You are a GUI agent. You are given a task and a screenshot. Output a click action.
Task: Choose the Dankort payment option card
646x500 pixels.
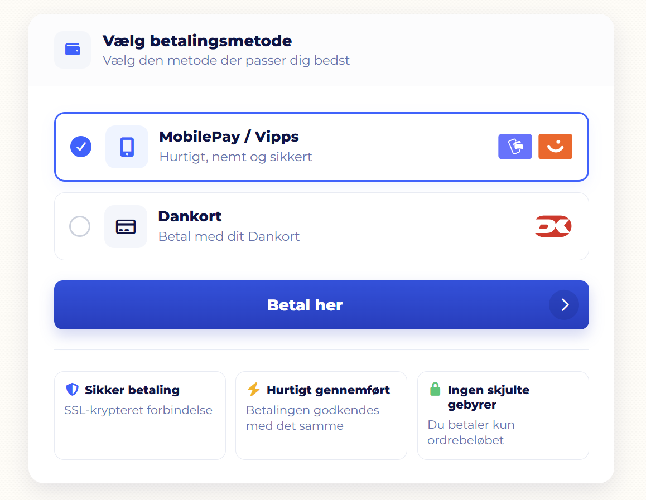[x=321, y=226]
